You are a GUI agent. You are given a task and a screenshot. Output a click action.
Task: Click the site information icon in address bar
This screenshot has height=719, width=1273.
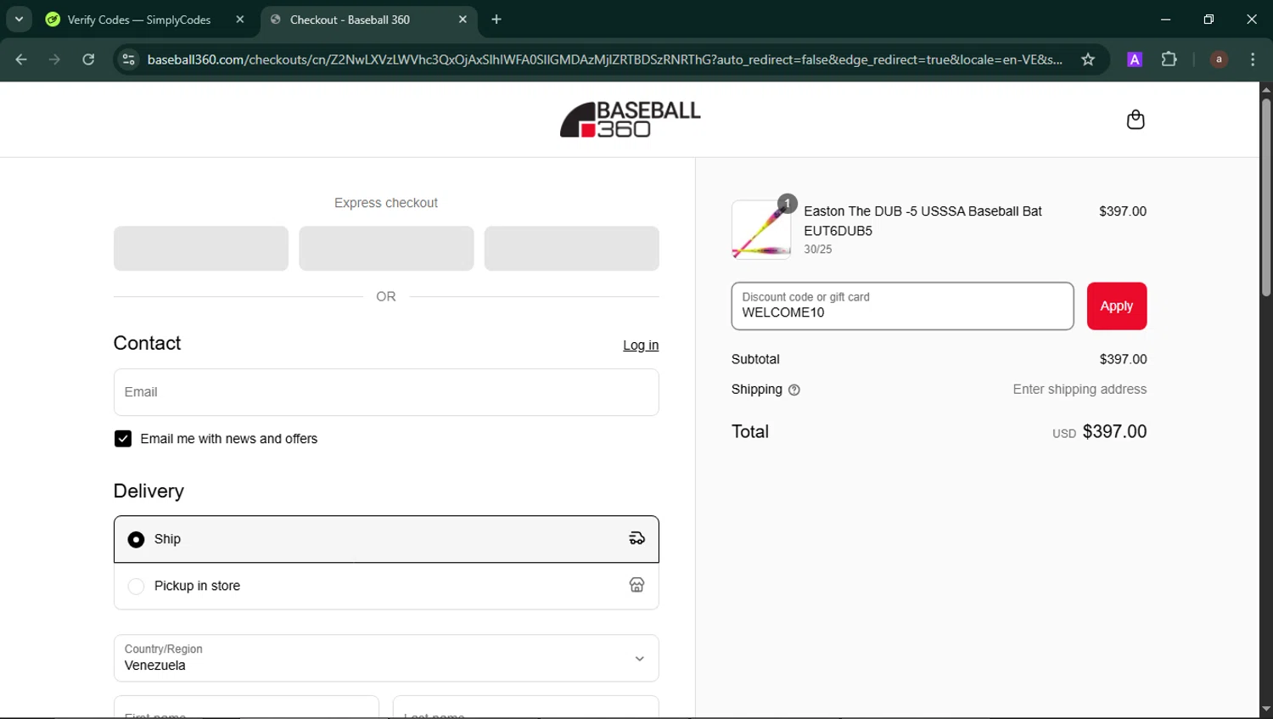point(129,59)
